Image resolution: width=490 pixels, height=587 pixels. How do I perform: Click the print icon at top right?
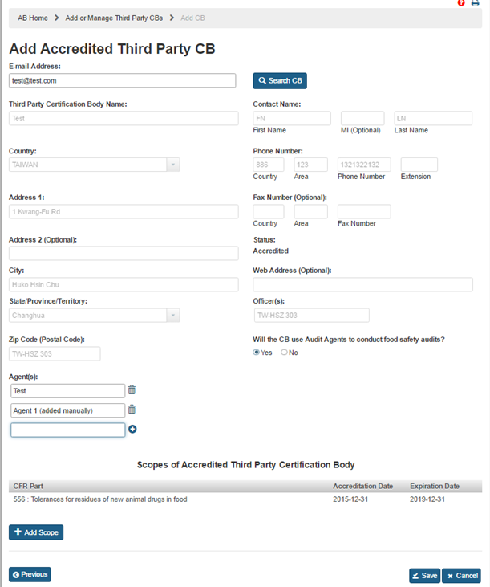click(476, 3)
